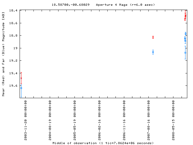Select the y-axis tick label 19.2
The height and width of the screenshot is (145, 193).
(x=13, y=60)
